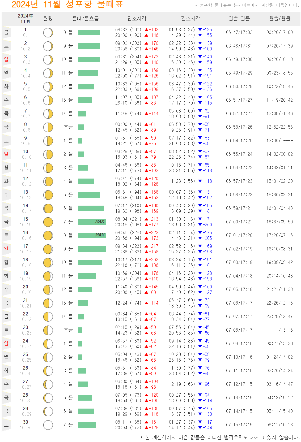
Task: Click the blue down triangle beside -96
Action: pos(200,384)
